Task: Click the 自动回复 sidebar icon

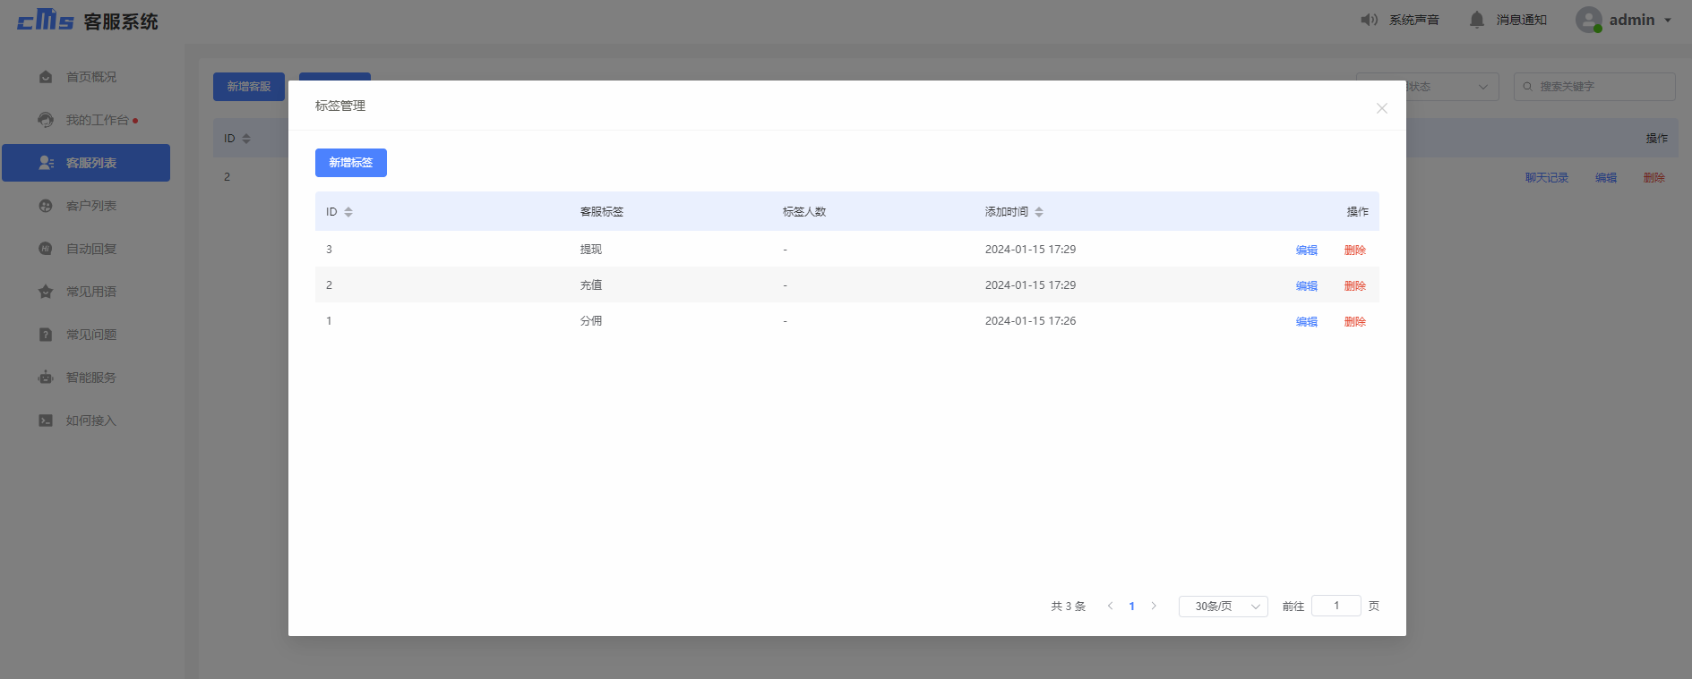Action: click(x=46, y=249)
